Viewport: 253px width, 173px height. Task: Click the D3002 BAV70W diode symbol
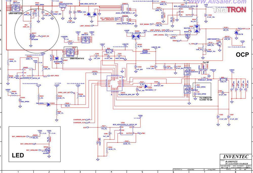click(x=136, y=37)
